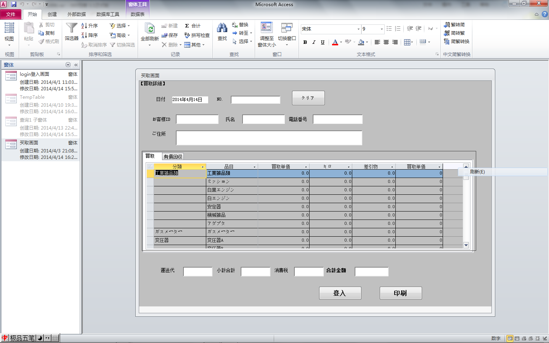Viewport: 549px width, 343px height.
Task: Open the 差引物 column filter arrow
Action: [x=392, y=167]
